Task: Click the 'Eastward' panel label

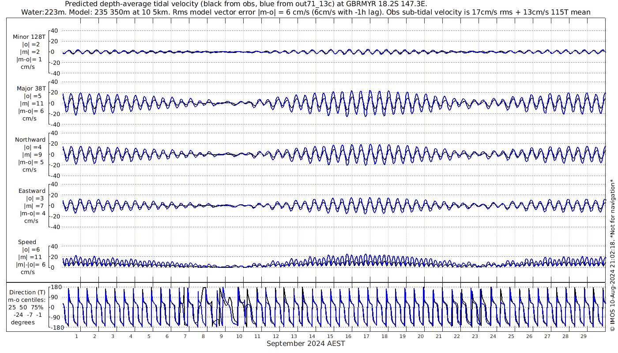Action: 32,191
